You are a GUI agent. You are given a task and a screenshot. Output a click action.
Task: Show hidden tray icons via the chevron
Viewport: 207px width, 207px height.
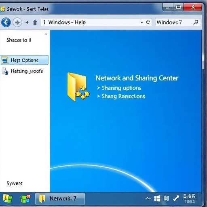148,199
